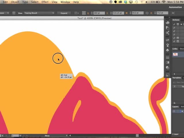Click the horizontal scroll left arrow
The width and height of the screenshot is (184, 138).
tap(70, 135)
